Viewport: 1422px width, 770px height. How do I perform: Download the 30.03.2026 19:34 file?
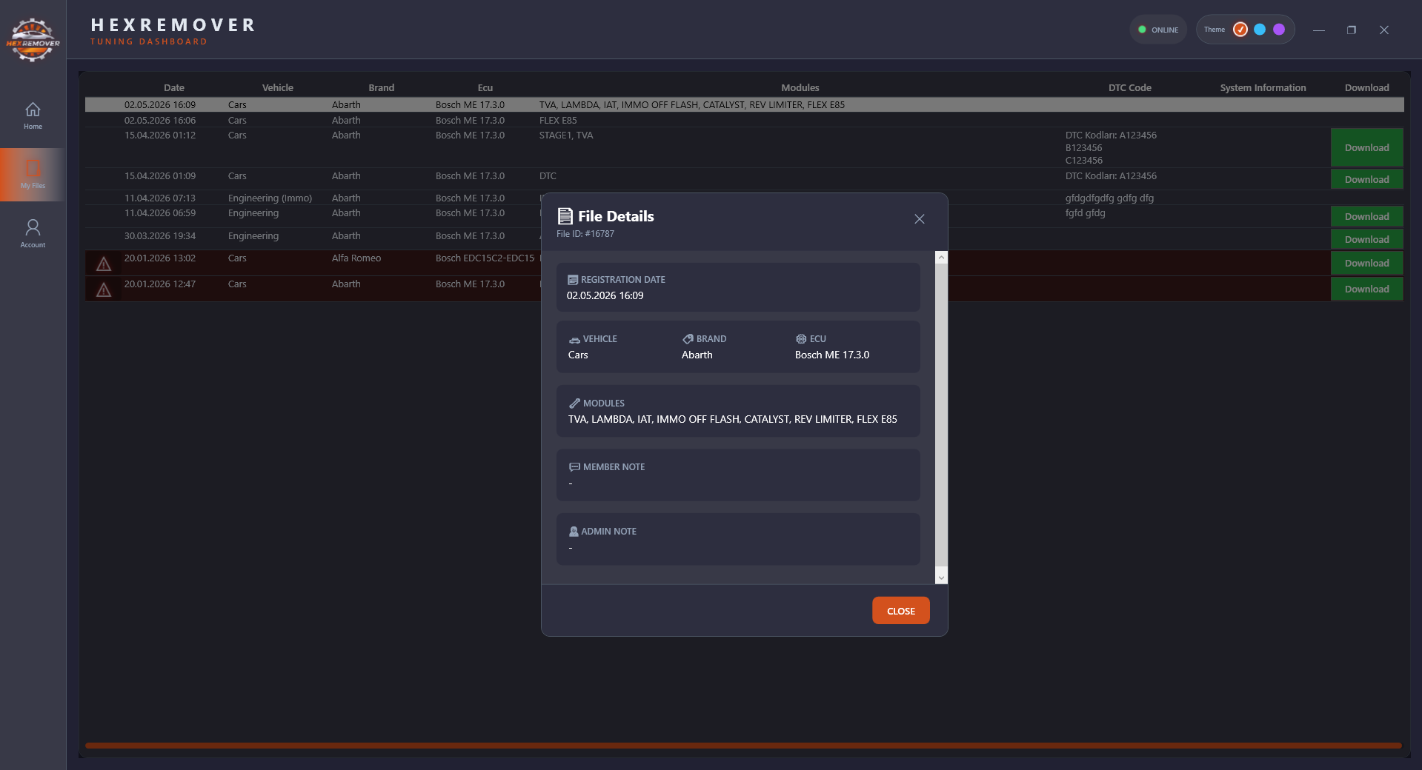pos(1366,239)
